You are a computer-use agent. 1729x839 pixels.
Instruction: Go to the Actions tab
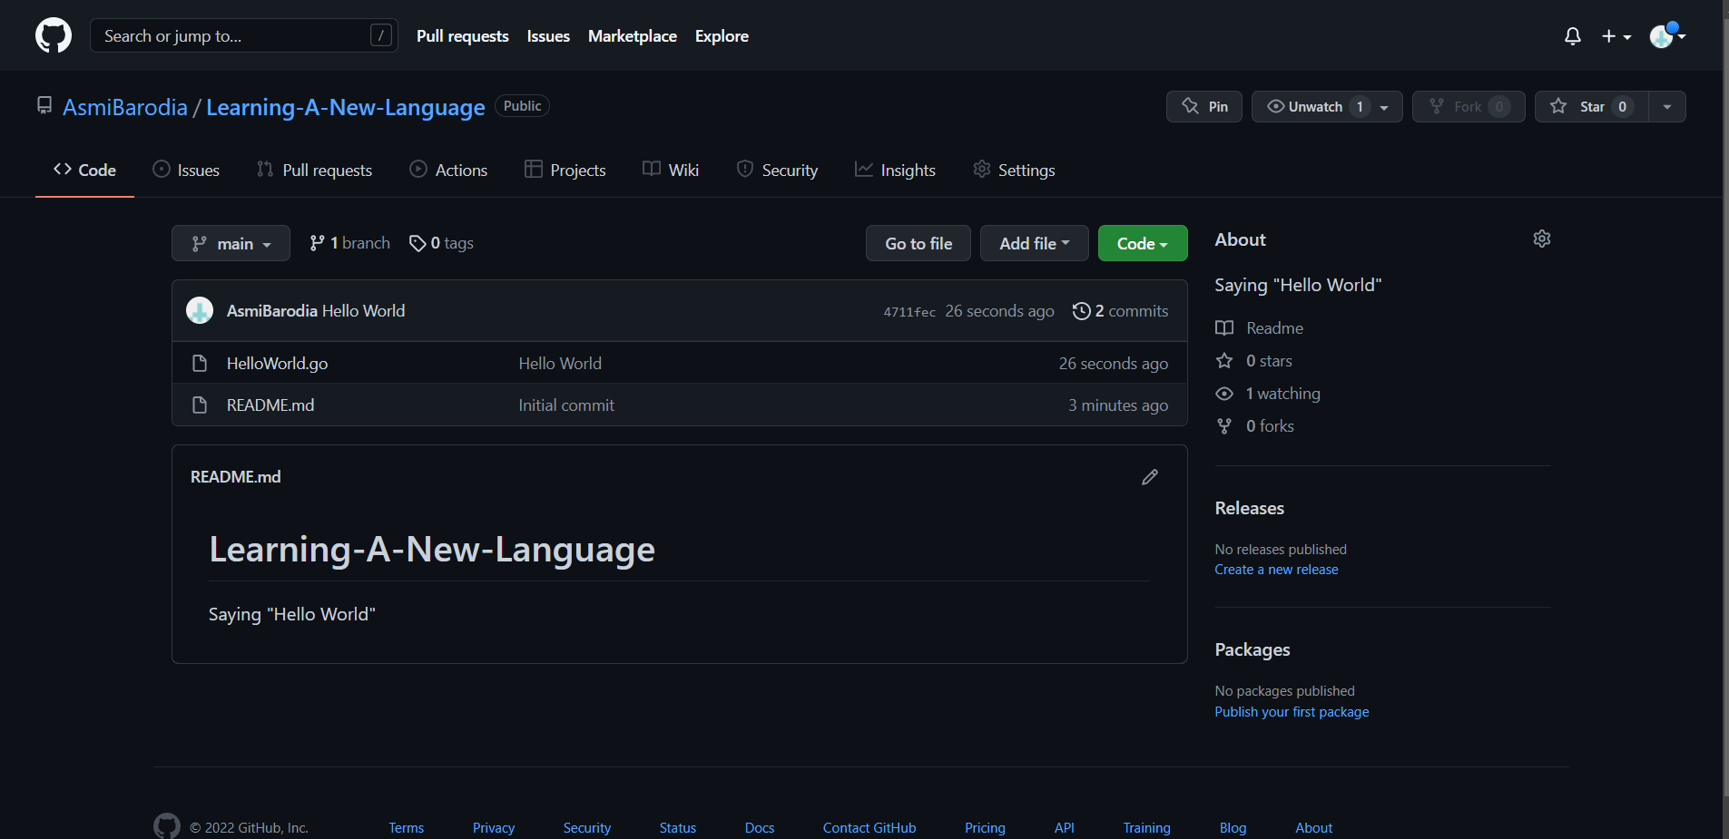pyautogui.click(x=448, y=171)
